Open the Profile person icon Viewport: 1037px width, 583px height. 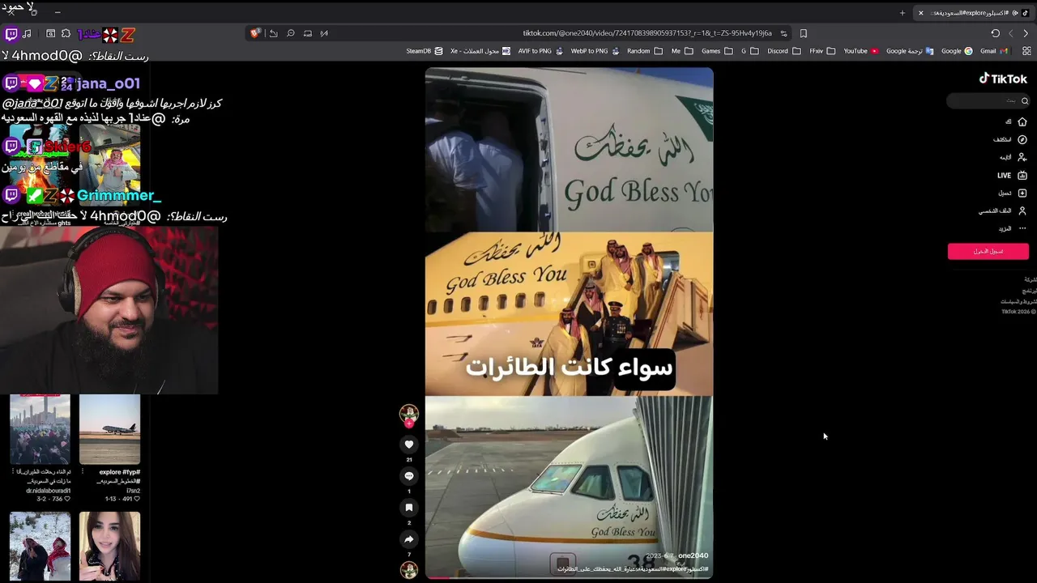click(1022, 211)
